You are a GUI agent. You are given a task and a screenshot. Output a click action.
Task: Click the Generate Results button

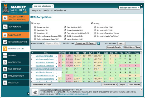[114, 47]
